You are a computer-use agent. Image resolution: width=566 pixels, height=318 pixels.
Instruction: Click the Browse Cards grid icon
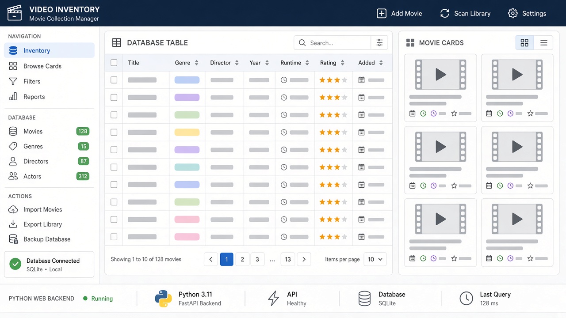13,66
